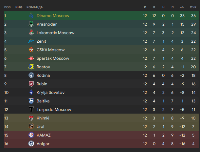200x152 pixels.
Task: Click the Lokomotiv Moscow club badge
Action: (31, 33)
